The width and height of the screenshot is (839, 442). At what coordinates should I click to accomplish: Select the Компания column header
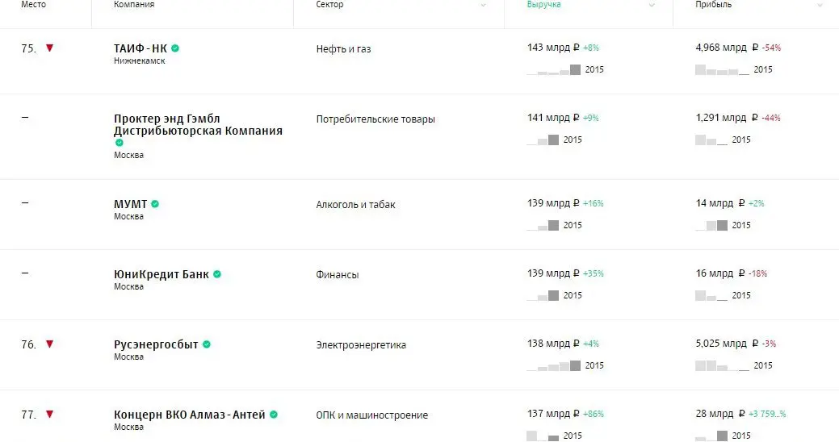point(134,5)
